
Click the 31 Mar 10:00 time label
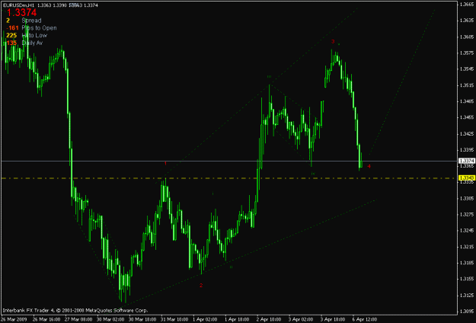pos(174,319)
